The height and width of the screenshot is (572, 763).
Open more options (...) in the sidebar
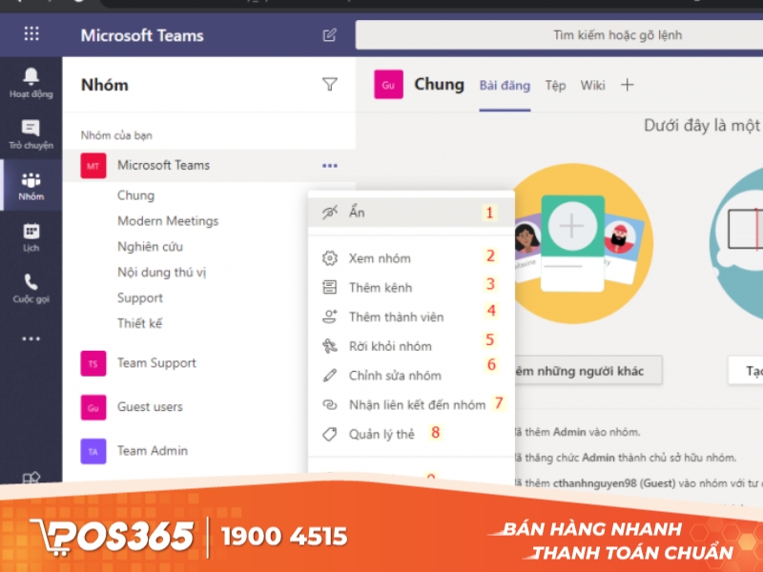point(31,338)
